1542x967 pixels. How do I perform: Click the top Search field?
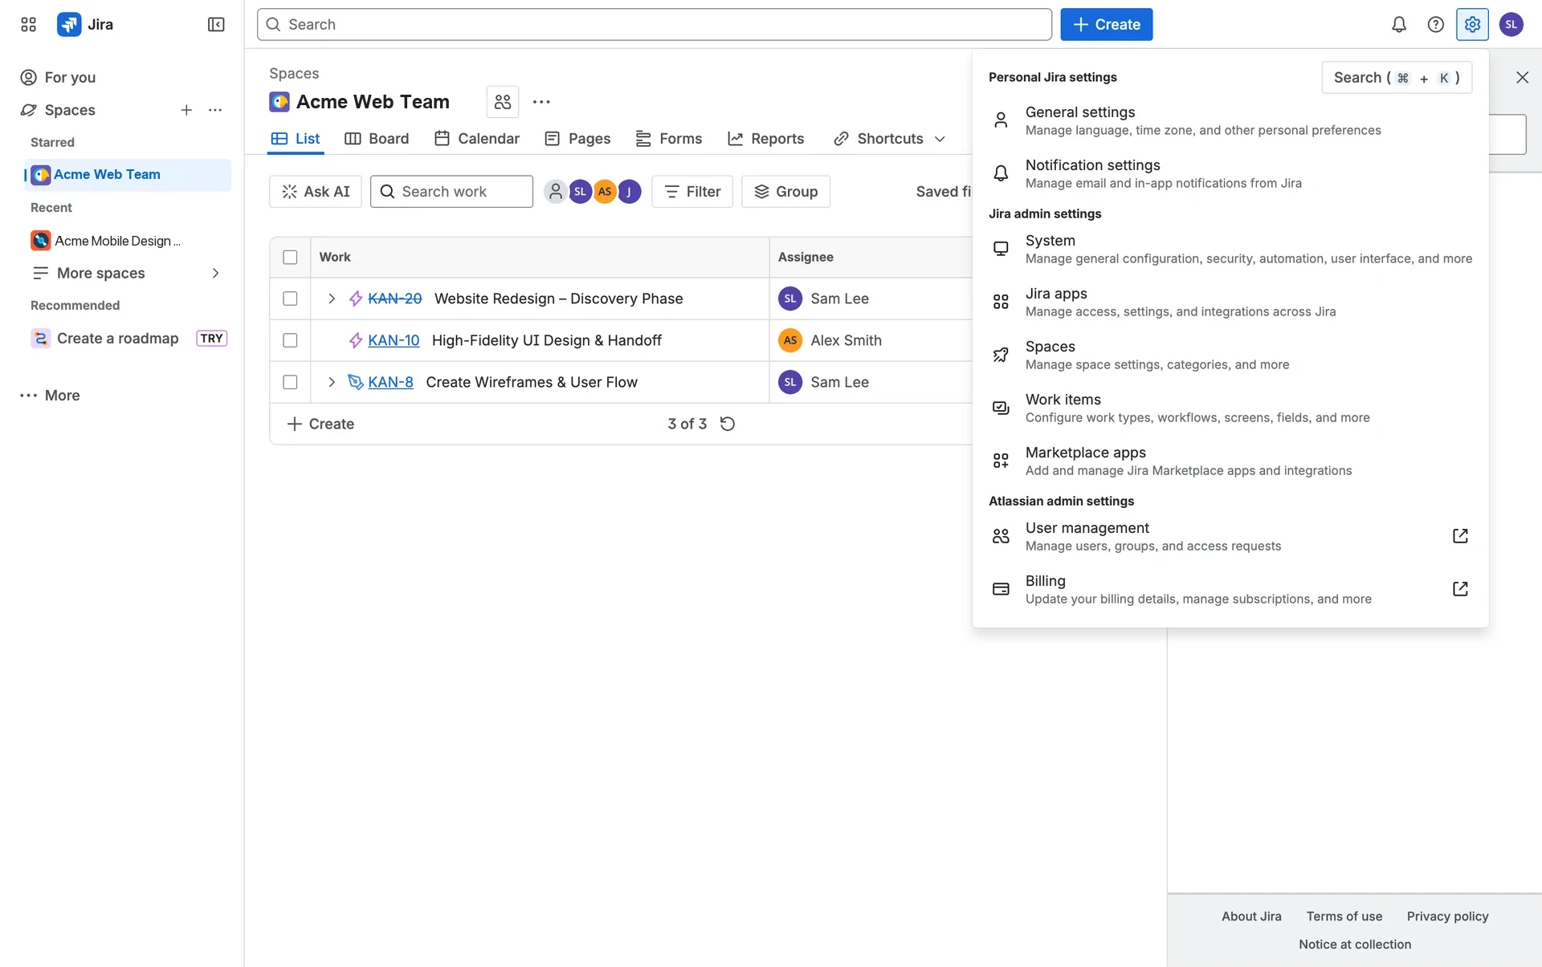click(x=654, y=24)
